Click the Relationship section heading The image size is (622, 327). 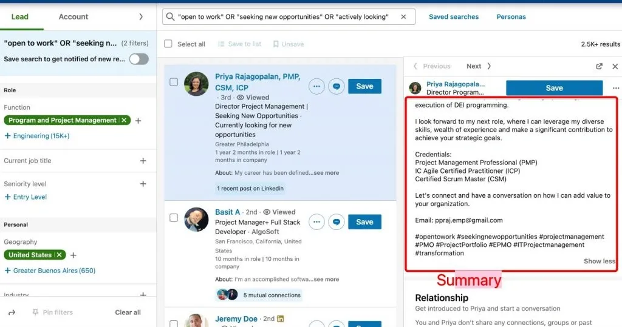tap(442, 298)
